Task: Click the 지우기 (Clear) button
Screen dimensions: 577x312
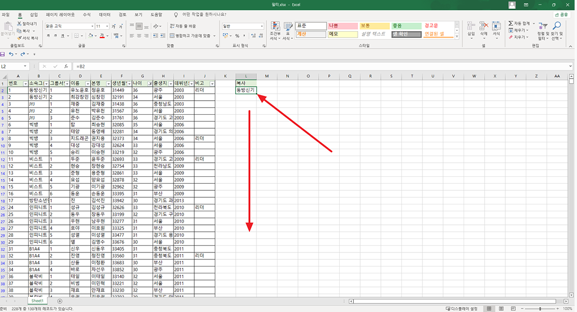Action: coord(518,37)
